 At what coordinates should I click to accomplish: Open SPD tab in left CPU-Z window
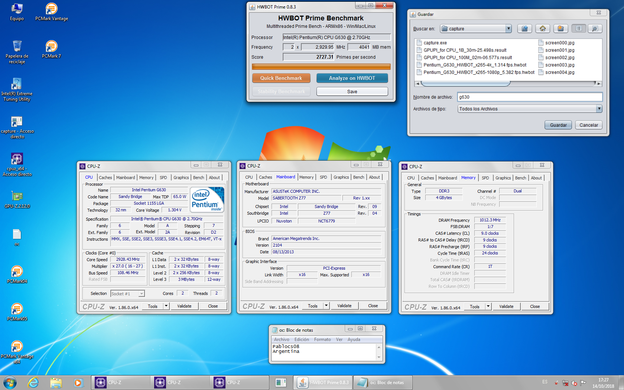tap(163, 178)
